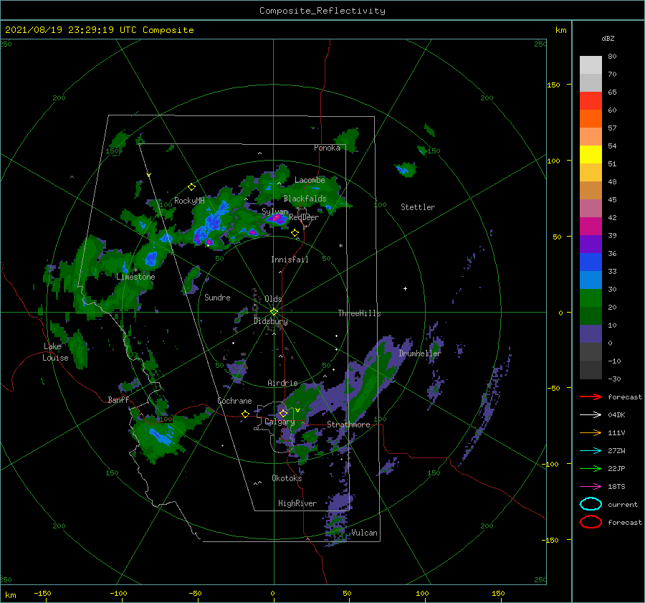Click the Limestone label

(x=135, y=277)
